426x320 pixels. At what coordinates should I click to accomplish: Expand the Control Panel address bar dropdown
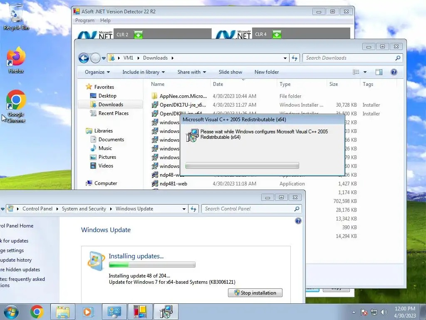coord(184,209)
